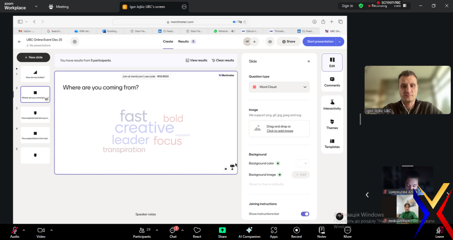Toggle Show instructions bar switch
The width and height of the screenshot is (453, 240).
305,214
